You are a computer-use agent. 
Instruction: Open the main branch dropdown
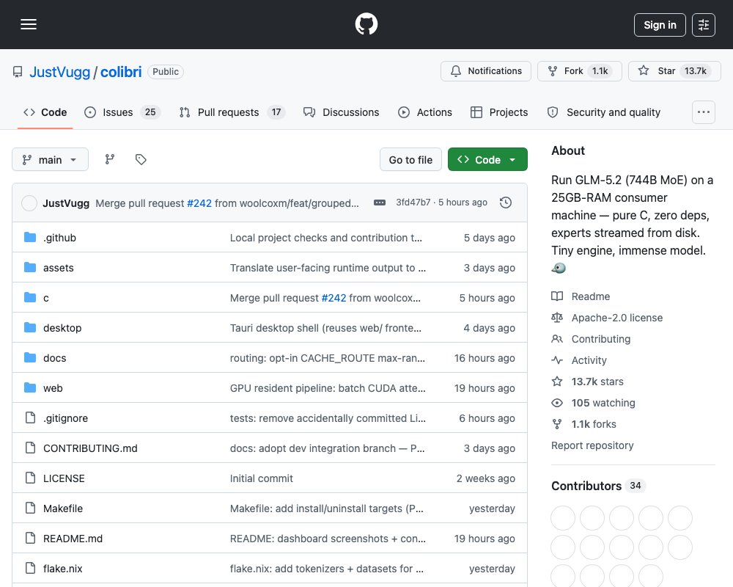click(x=50, y=160)
